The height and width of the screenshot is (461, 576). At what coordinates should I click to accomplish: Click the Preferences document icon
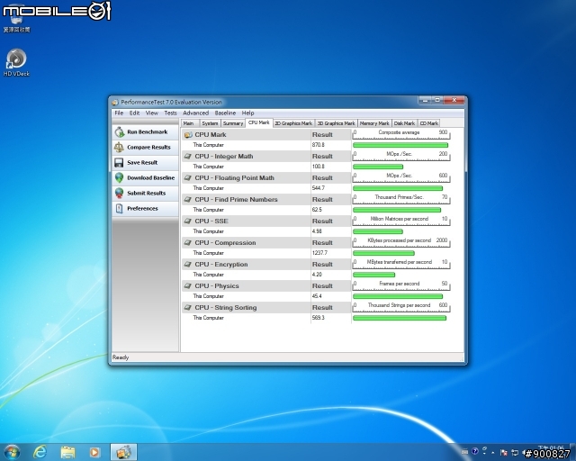(x=119, y=209)
